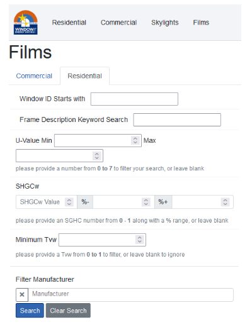Click the U-Value Min spinner arrows
Image resolution: width=252 pixels, height=327 pixels.
pyautogui.click(x=135, y=140)
